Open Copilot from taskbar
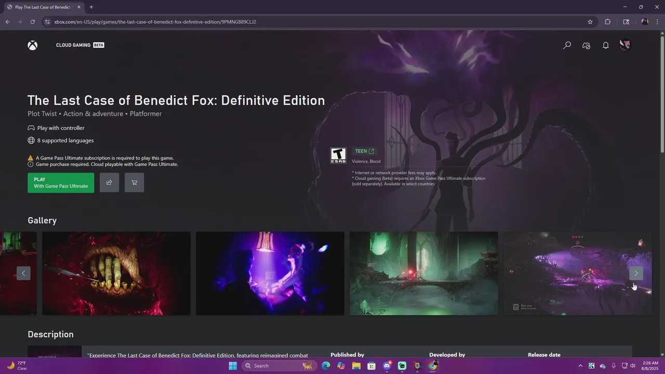This screenshot has width=665, height=374. (341, 366)
